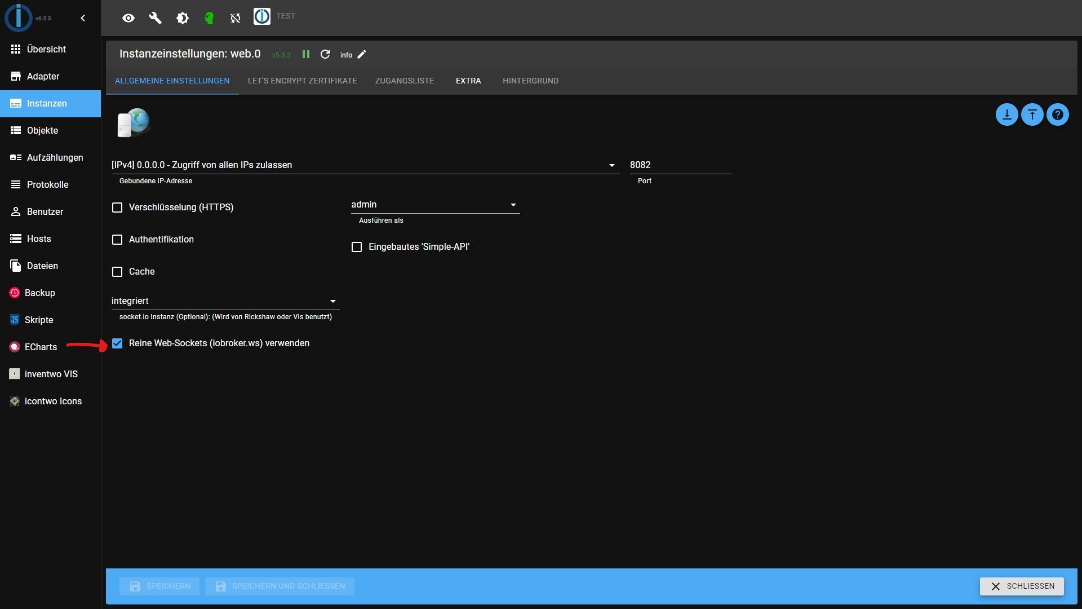Open the wrench expert settings icon

click(x=156, y=17)
